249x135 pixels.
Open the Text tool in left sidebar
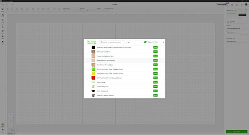pos(3,26)
